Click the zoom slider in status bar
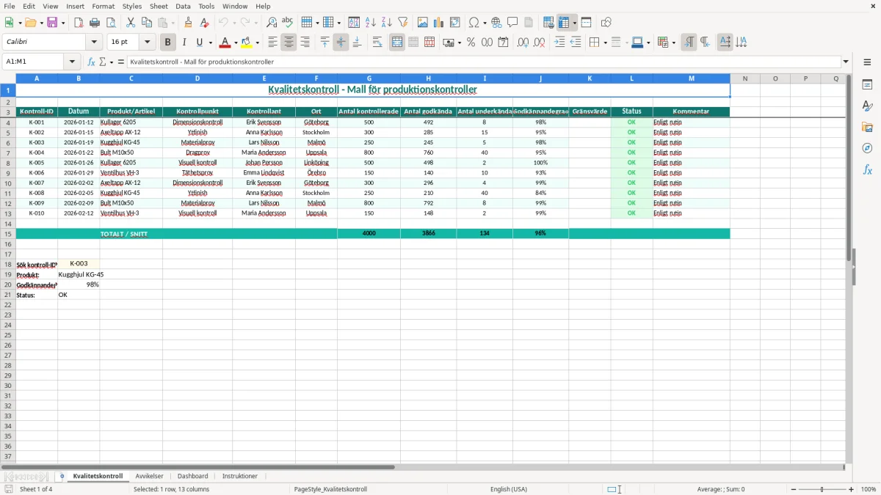Viewport: 881px width, 495px height. tap(823, 489)
